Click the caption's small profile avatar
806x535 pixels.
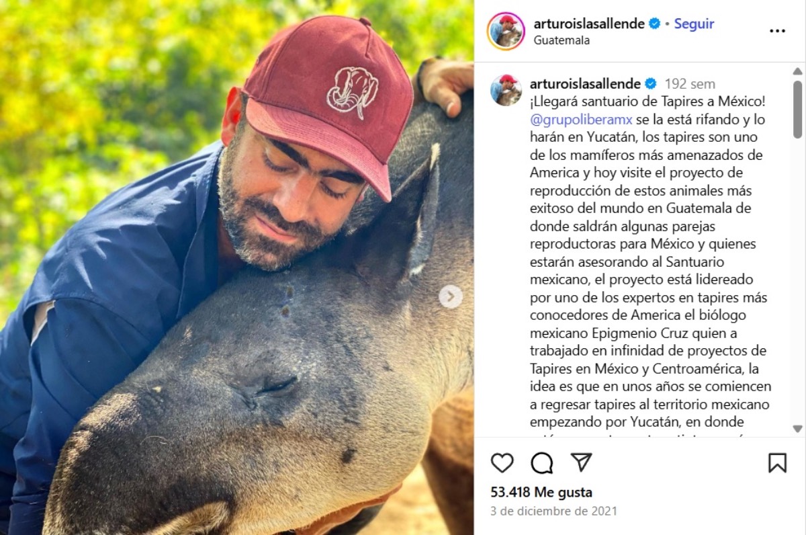[506, 90]
